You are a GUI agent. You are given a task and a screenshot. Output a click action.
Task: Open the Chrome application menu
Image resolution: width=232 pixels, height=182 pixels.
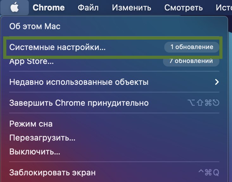click(x=49, y=8)
